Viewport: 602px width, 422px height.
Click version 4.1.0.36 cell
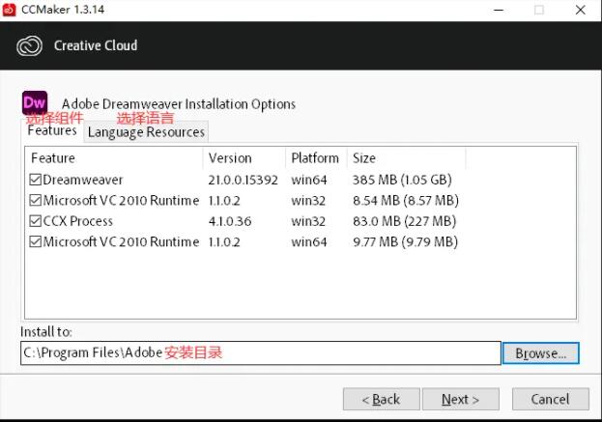pos(230,221)
